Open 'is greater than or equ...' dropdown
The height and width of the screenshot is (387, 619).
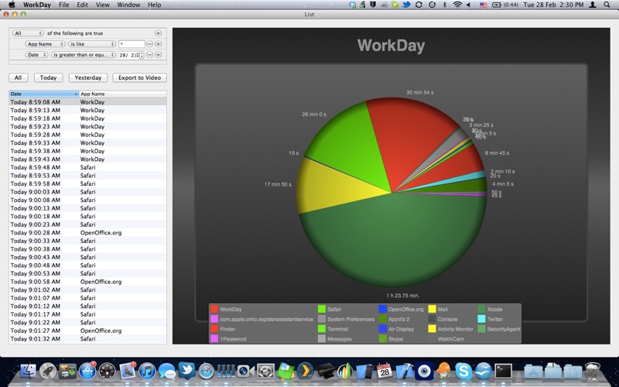(83, 54)
